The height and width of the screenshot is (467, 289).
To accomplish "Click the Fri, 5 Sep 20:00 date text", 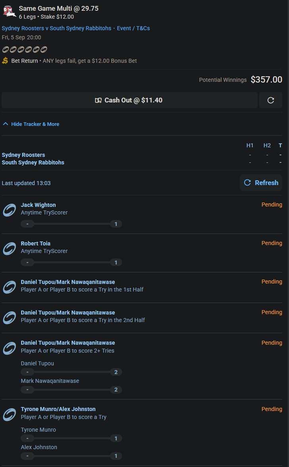I will pos(21,37).
